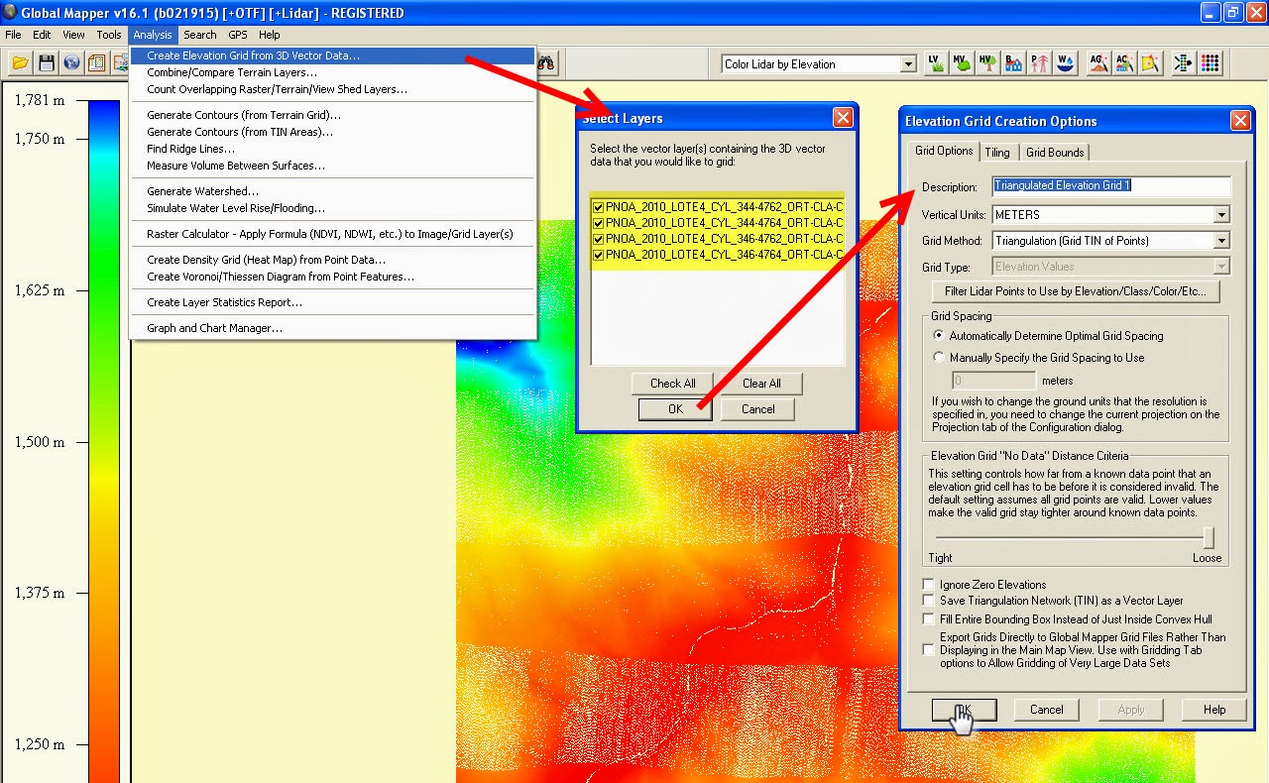This screenshot has width=1269, height=783.
Task: Click the colored dots lidar grid icon
Action: [1210, 63]
